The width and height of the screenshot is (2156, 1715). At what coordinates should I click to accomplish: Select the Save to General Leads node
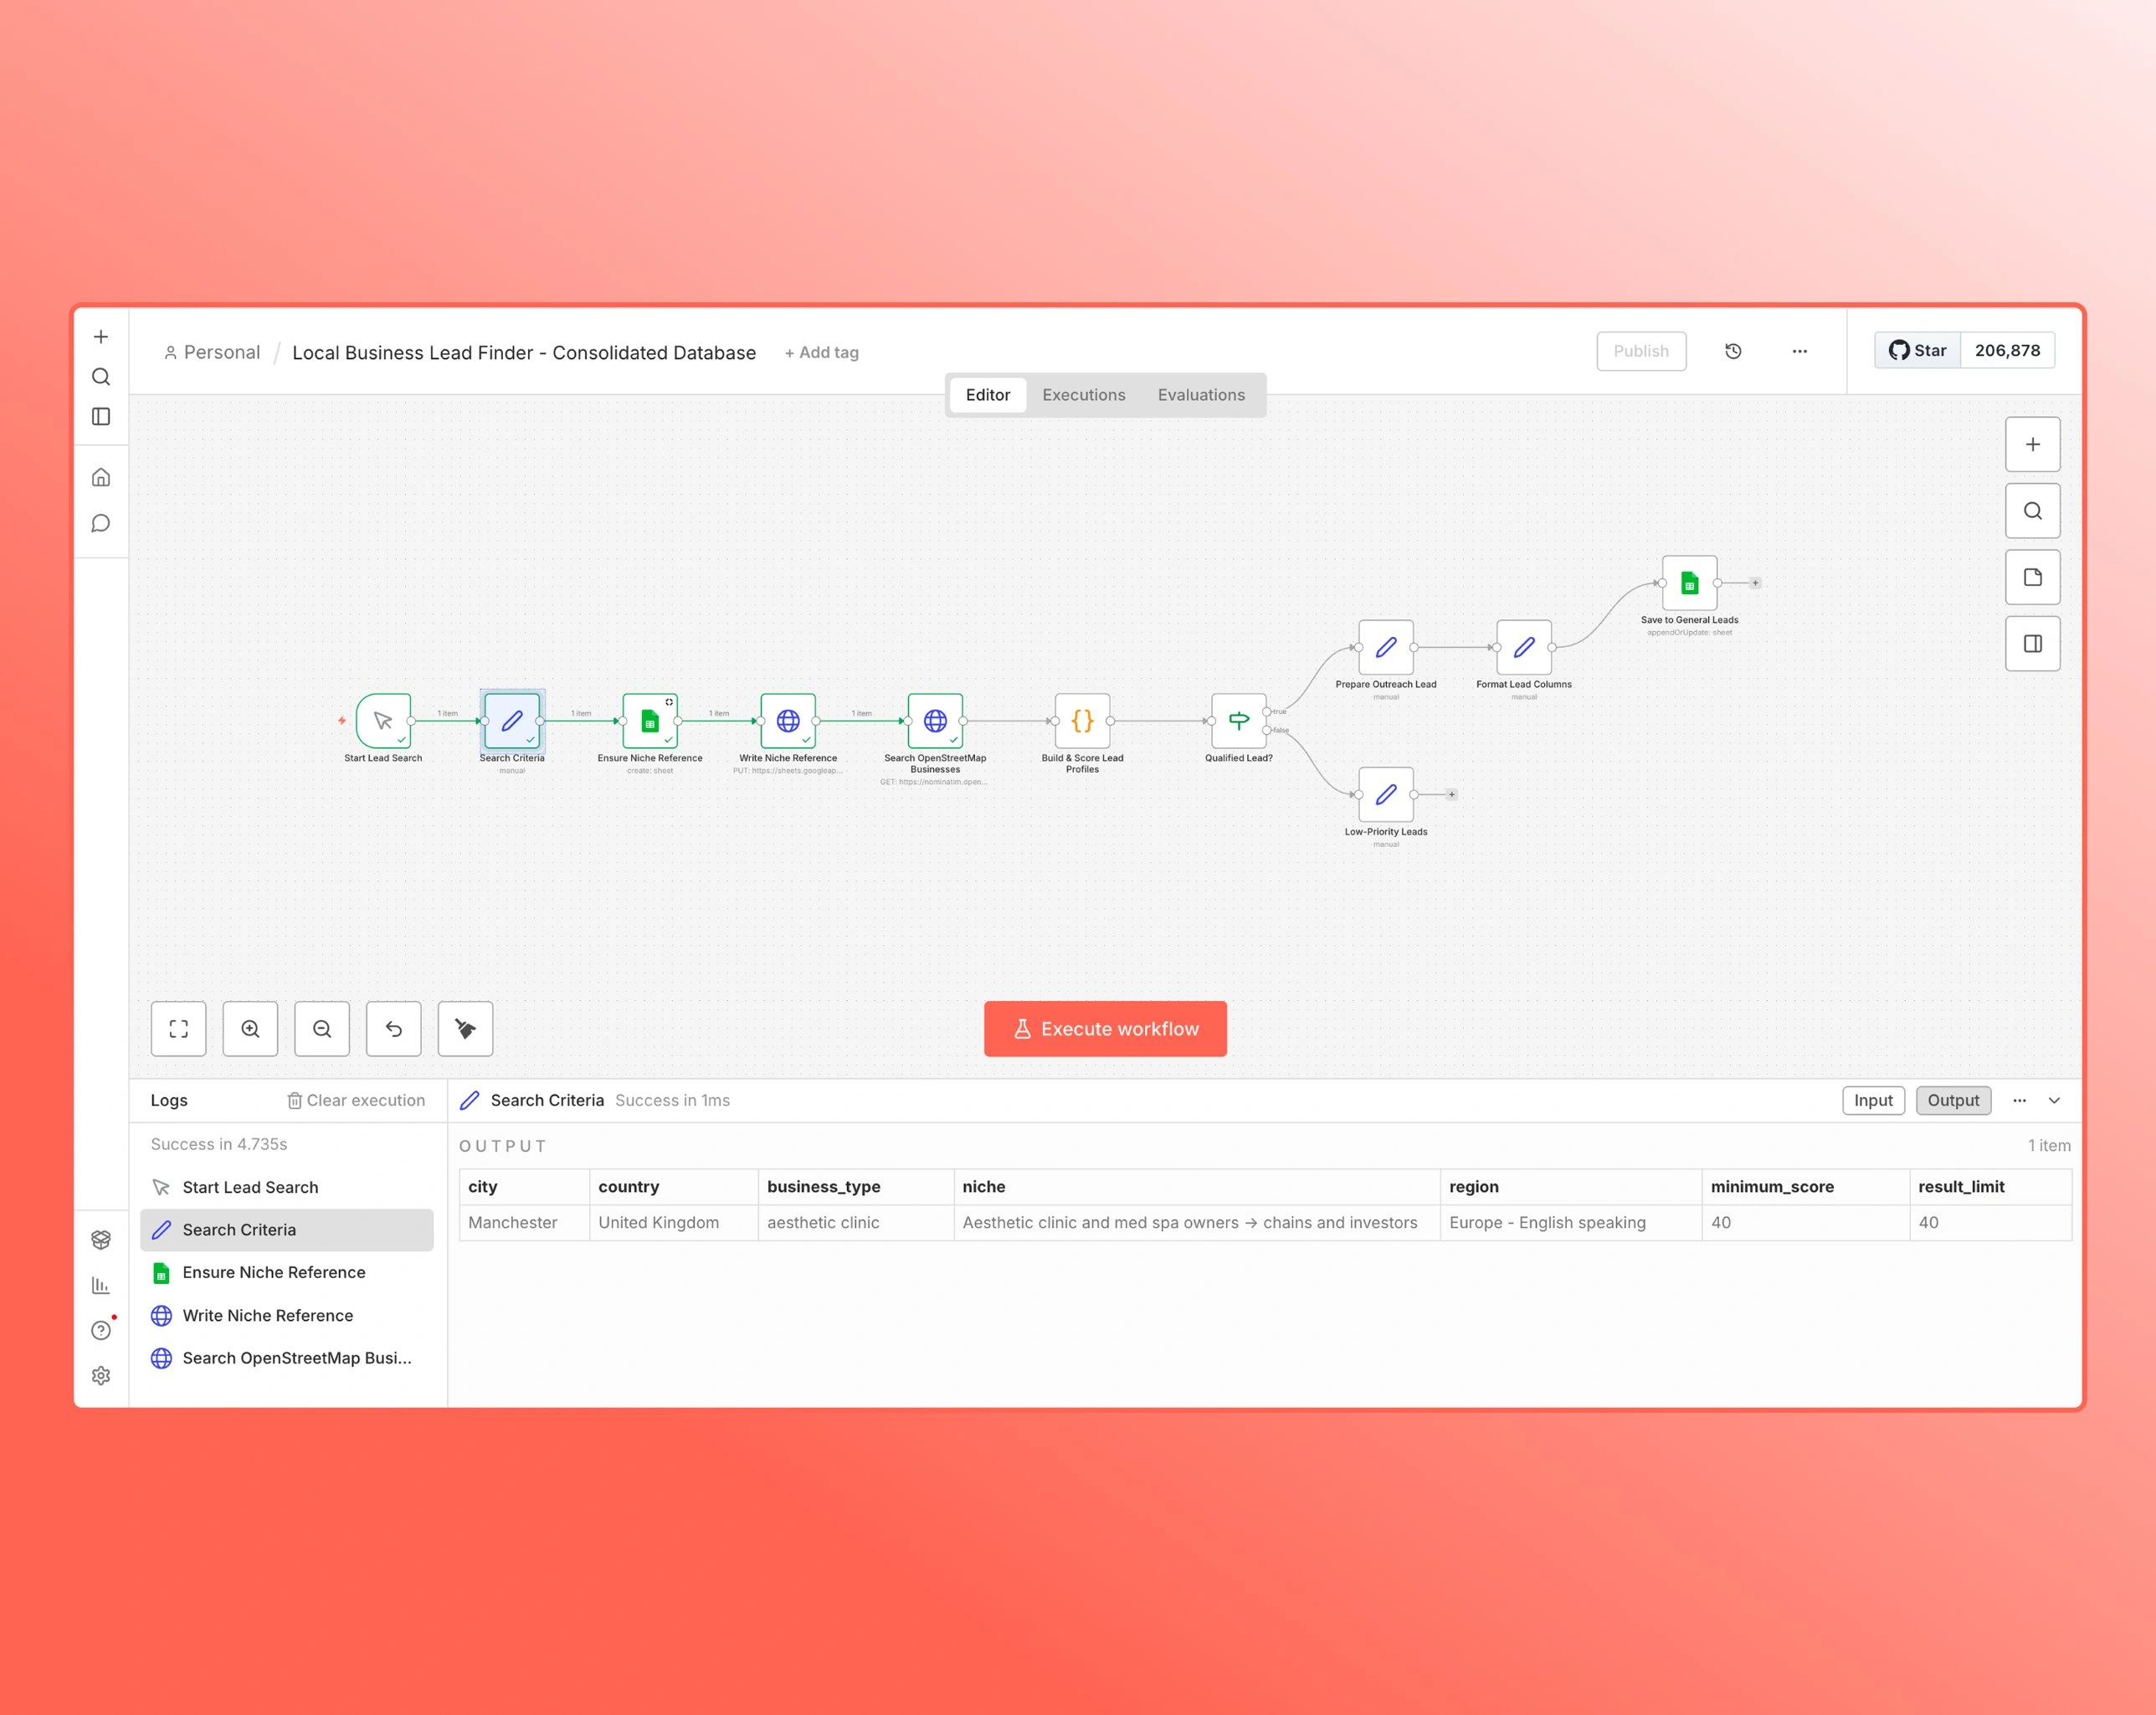coord(1689,582)
